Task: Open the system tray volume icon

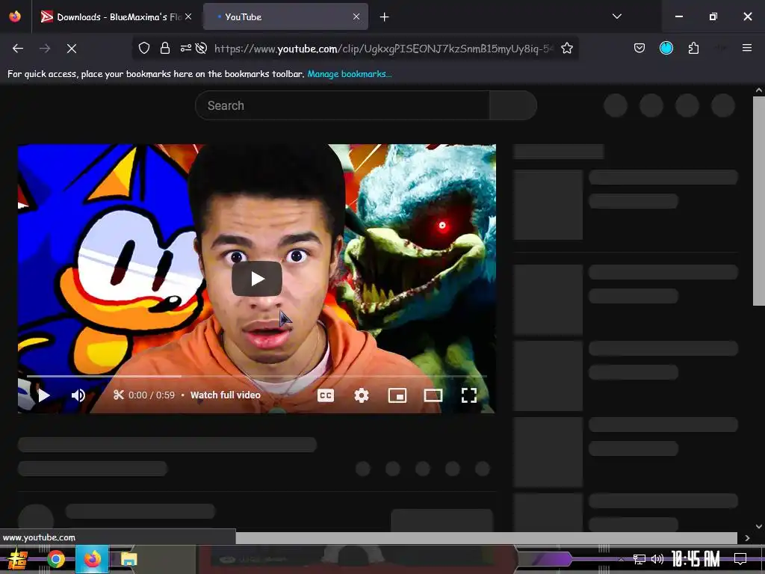Action: tap(657, 559)
